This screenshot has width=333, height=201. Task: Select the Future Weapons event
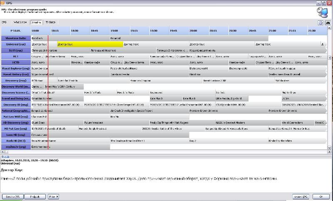pyautogui.click(x=117, y=123)
